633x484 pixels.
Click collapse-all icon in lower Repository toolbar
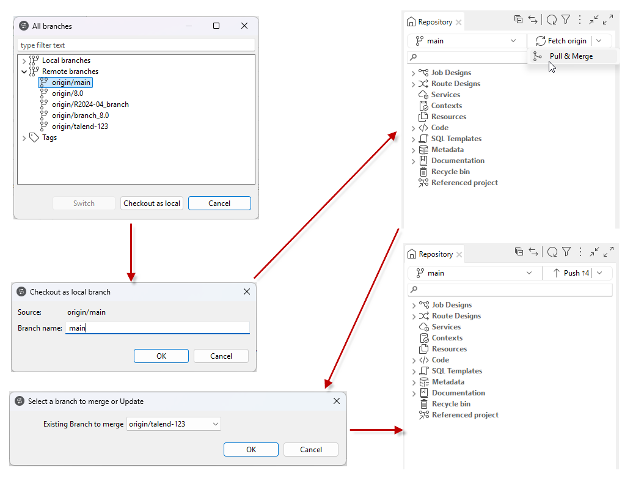[519, 252]
